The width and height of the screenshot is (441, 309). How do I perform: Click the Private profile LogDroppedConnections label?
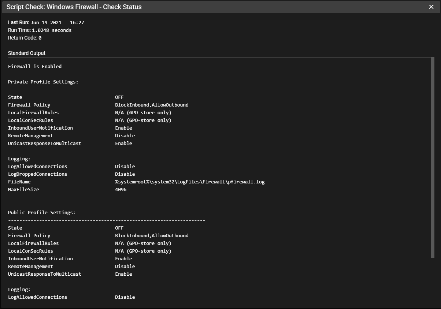click(38, 174)
